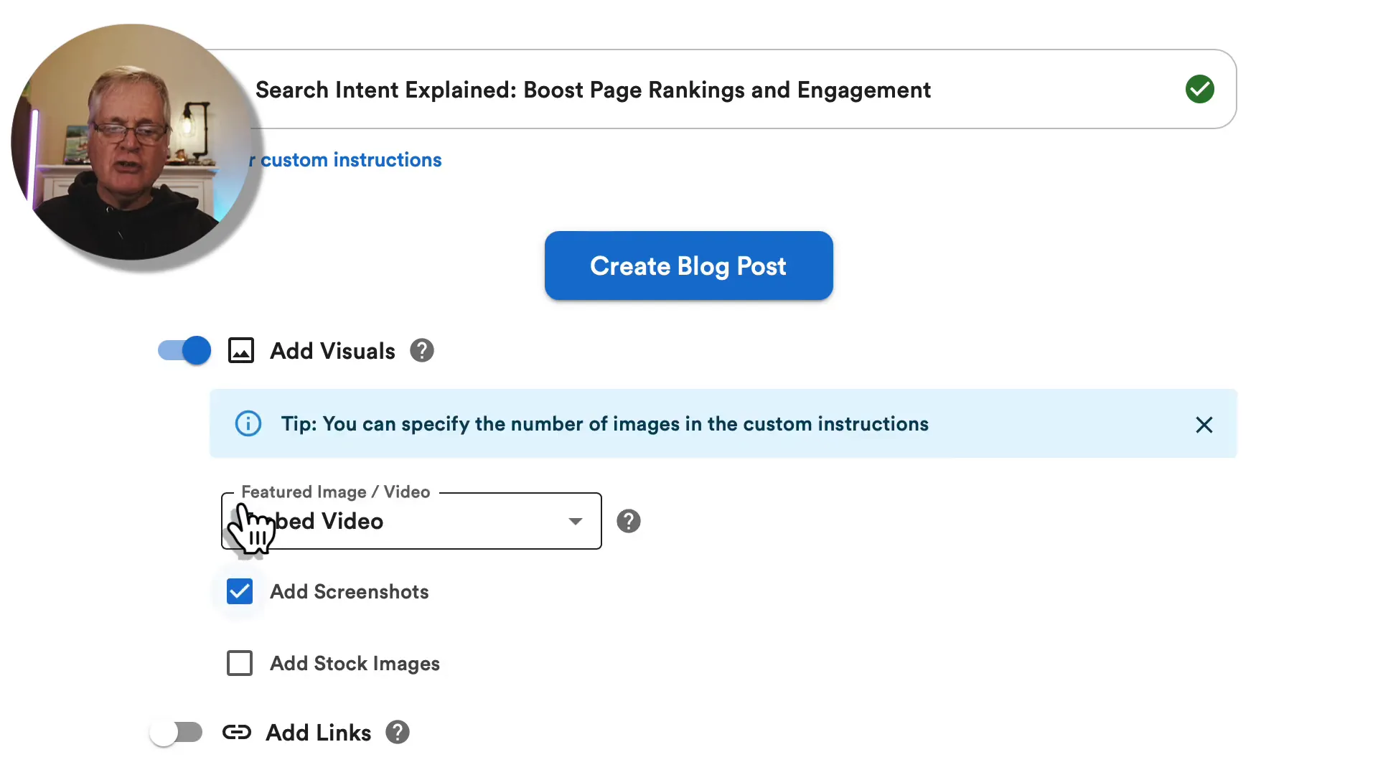Check the Add Stock Images checkbox
1378x775 pixels.
[x=240, y=663]
